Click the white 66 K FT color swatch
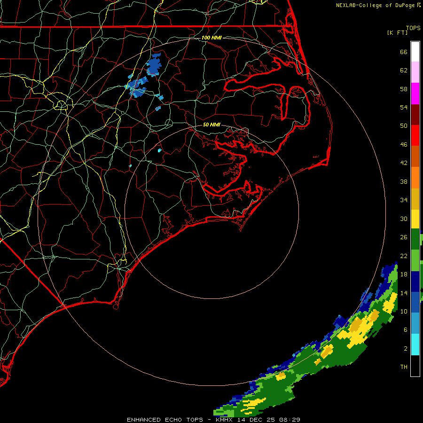Screen dimensions: 423x423 tap(415, 52)
